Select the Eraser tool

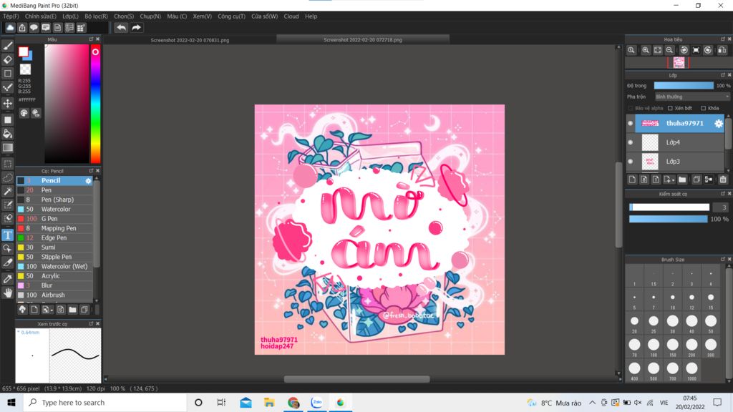pos(7,59)
